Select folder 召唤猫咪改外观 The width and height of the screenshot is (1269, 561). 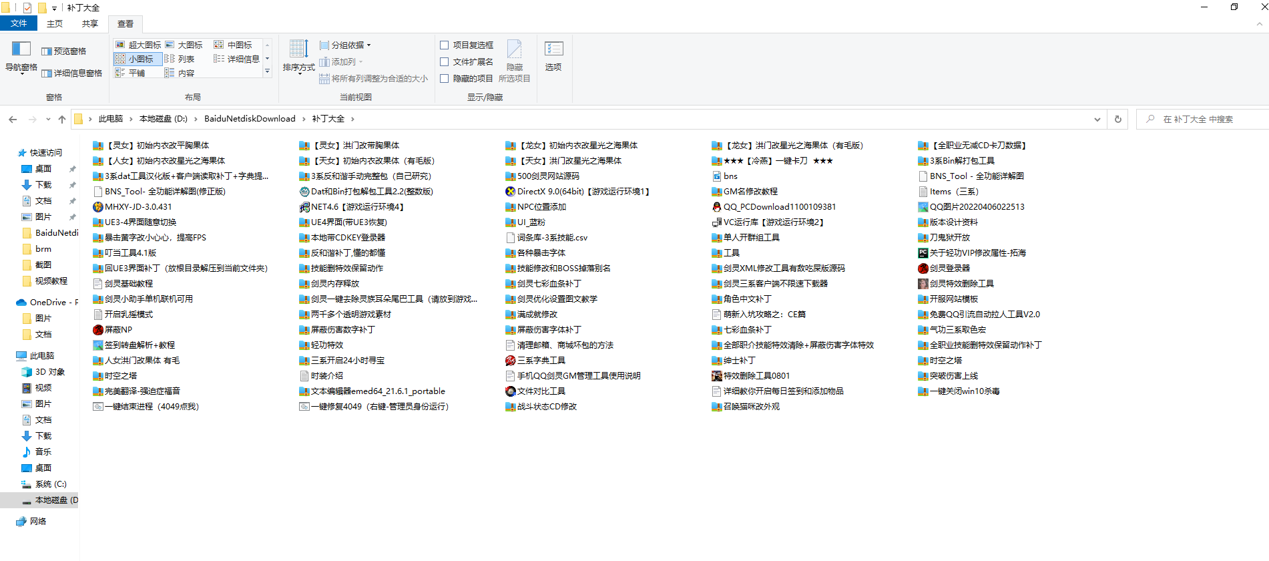coord(746,407)
